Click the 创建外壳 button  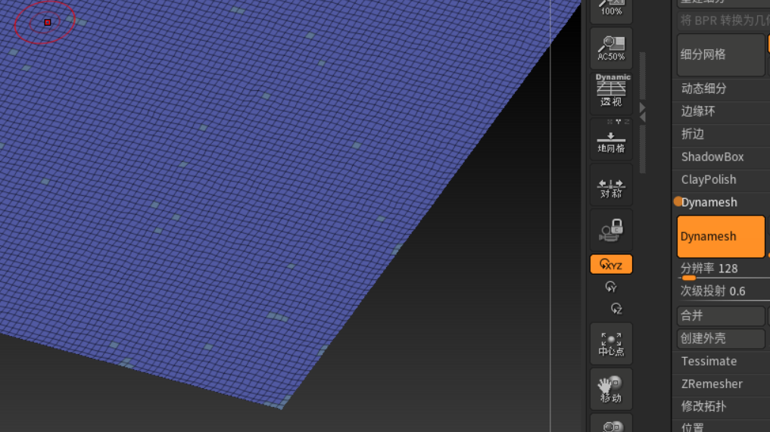pyautogui.click(x=720, y=338)
